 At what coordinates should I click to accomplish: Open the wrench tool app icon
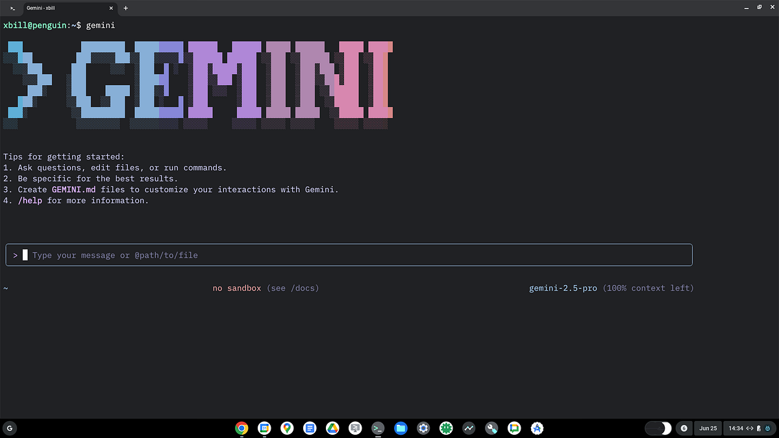tap(491, 428)
